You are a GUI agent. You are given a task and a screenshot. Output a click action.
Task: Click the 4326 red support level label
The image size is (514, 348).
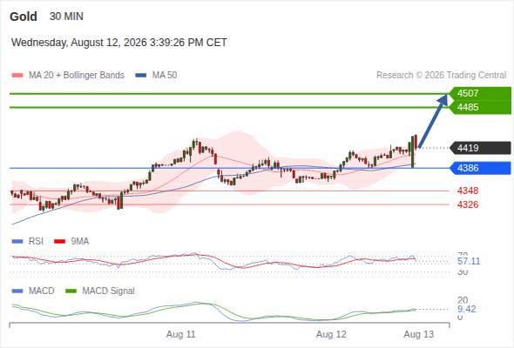[x=468, y=204]
